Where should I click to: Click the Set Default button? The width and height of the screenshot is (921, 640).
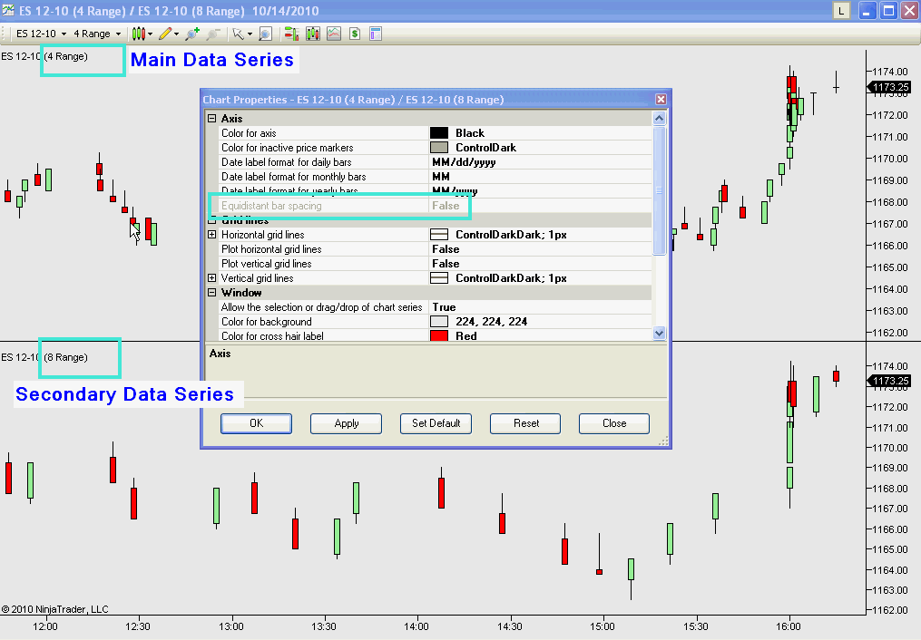pyautogui.click(x=436, y=423)
